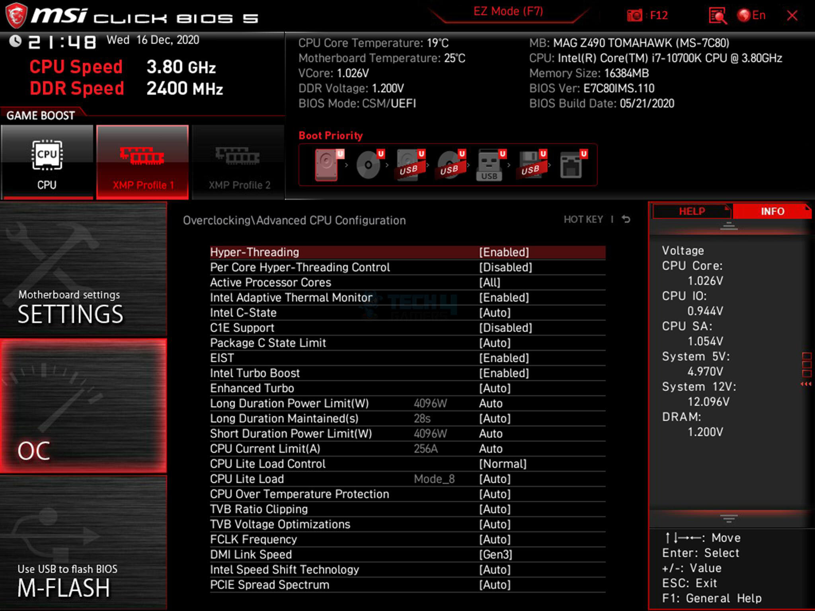This screenshot has height=611, width=815.
Task: Change the C1E Support [Disabled] setting
Action: click(x=407, y=328)
